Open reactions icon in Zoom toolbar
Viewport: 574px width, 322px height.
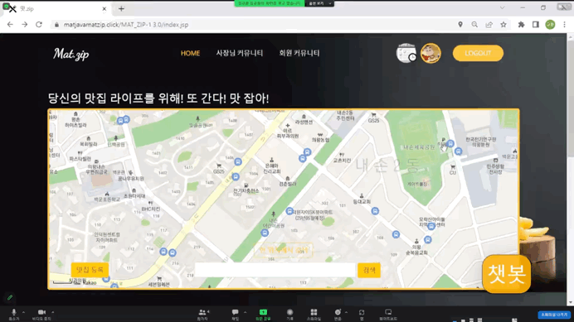tap(338, 314)
